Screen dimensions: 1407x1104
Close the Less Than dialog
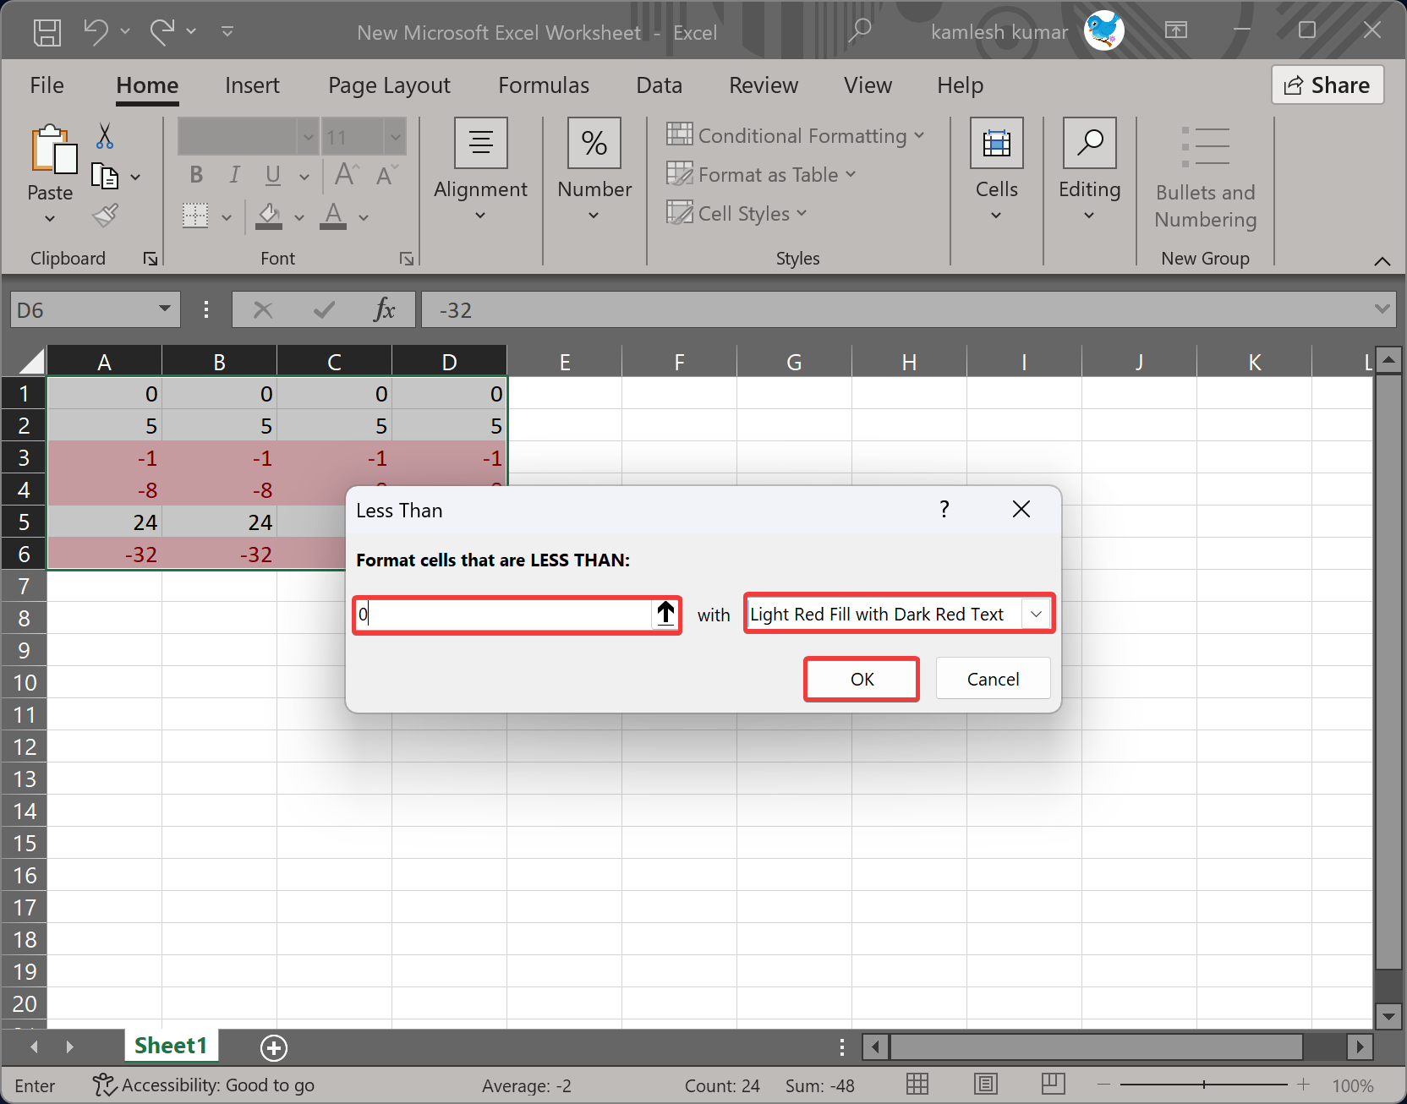coord(1021,509)
